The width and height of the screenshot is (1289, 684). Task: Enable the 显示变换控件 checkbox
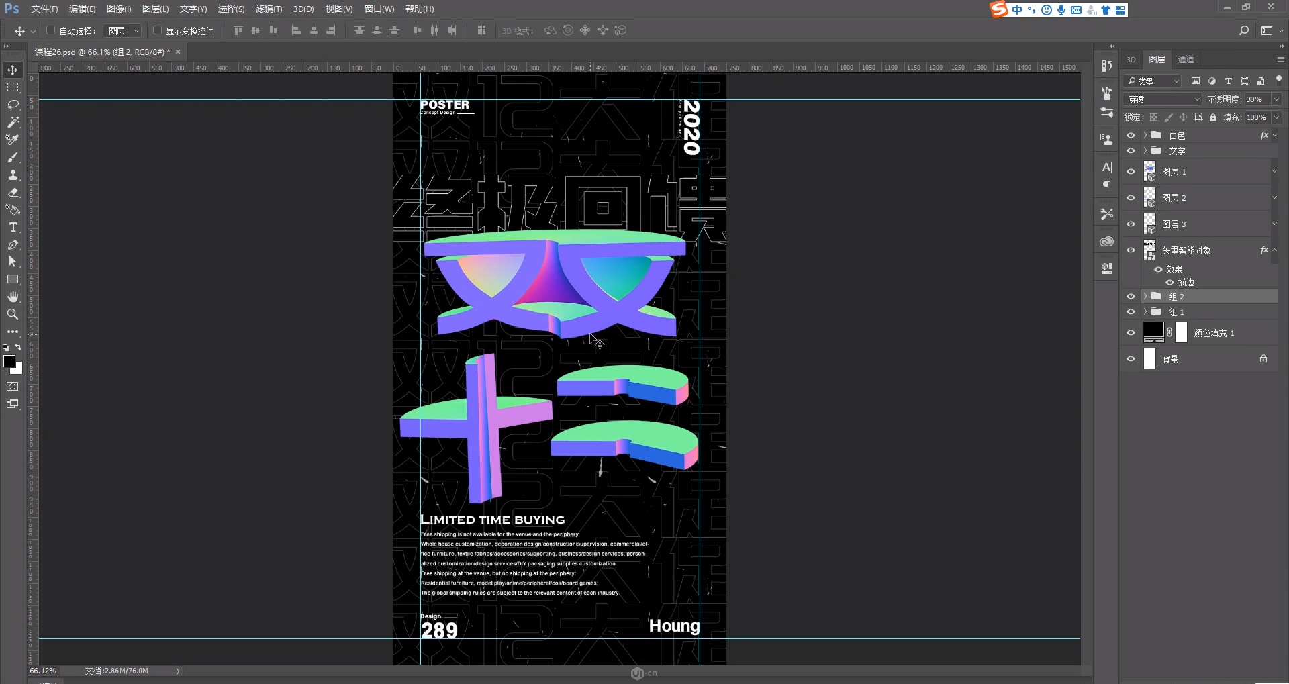[157, 30]
